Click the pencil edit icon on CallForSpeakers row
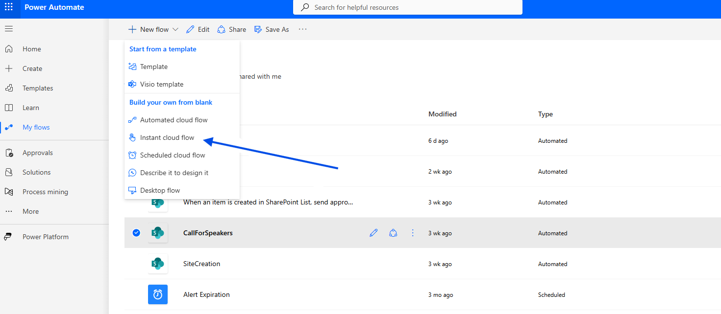The width and height of the screenshot is (721, 314). point(373,233)
